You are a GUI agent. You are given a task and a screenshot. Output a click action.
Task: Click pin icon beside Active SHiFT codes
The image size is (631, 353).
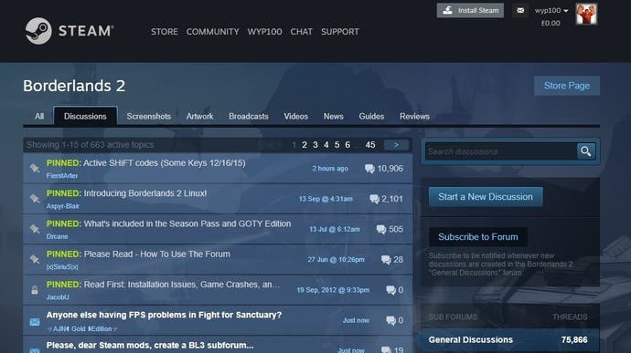coord(35,168)
